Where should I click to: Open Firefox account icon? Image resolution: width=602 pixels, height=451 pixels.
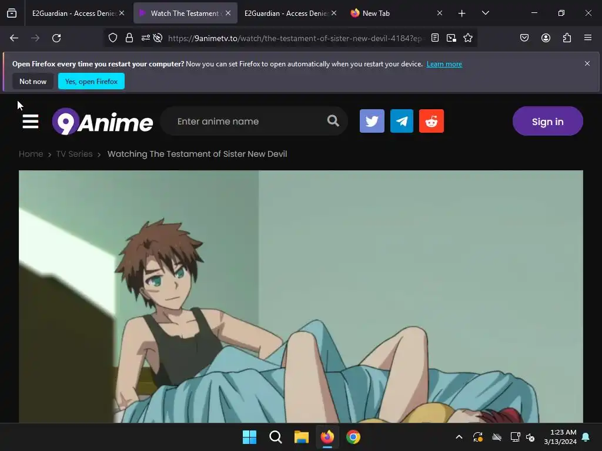[546, 38]
